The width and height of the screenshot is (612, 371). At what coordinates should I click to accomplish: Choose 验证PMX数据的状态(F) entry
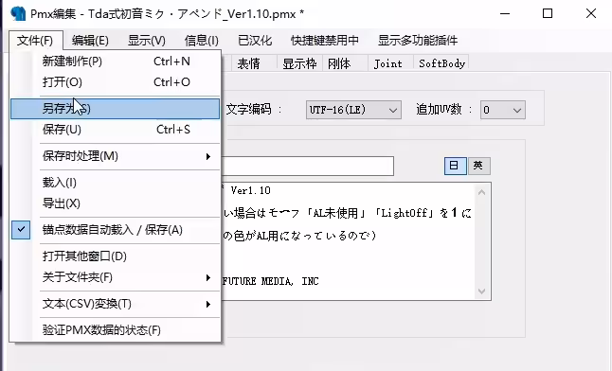tap(116, 330)
